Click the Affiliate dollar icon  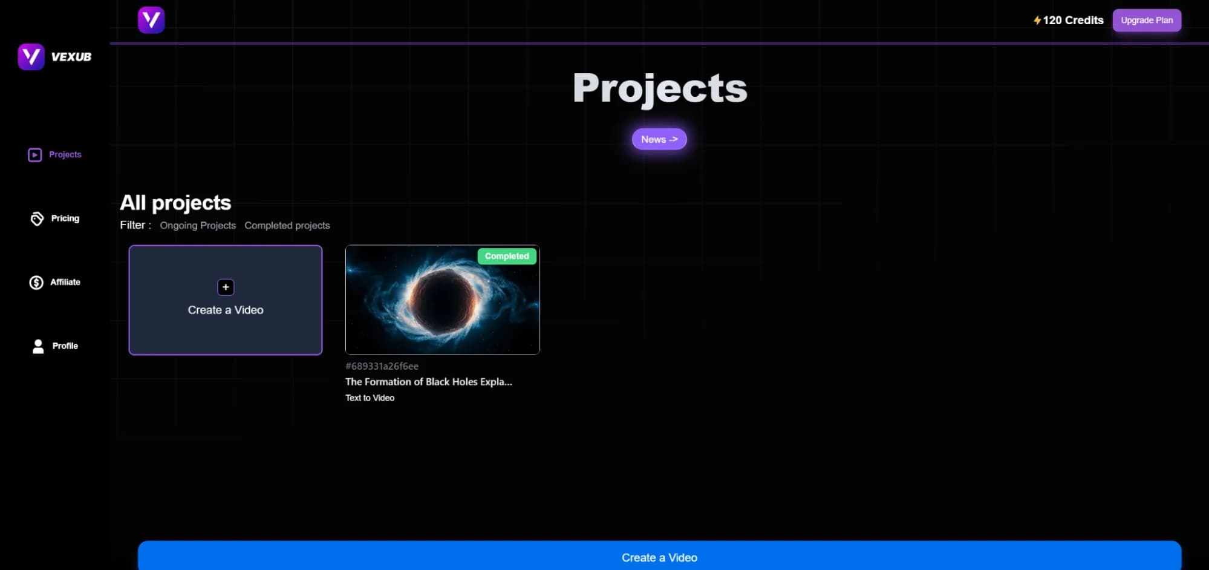pos(36,282)
